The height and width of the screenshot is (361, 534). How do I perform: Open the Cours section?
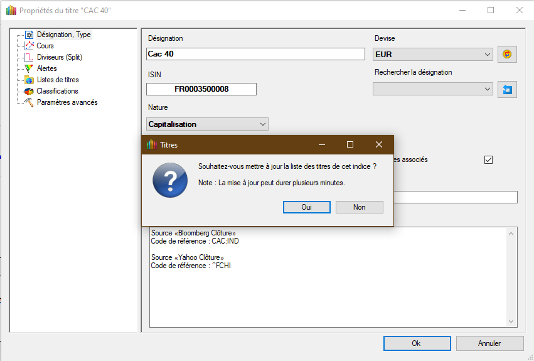[x=45, y=46]
